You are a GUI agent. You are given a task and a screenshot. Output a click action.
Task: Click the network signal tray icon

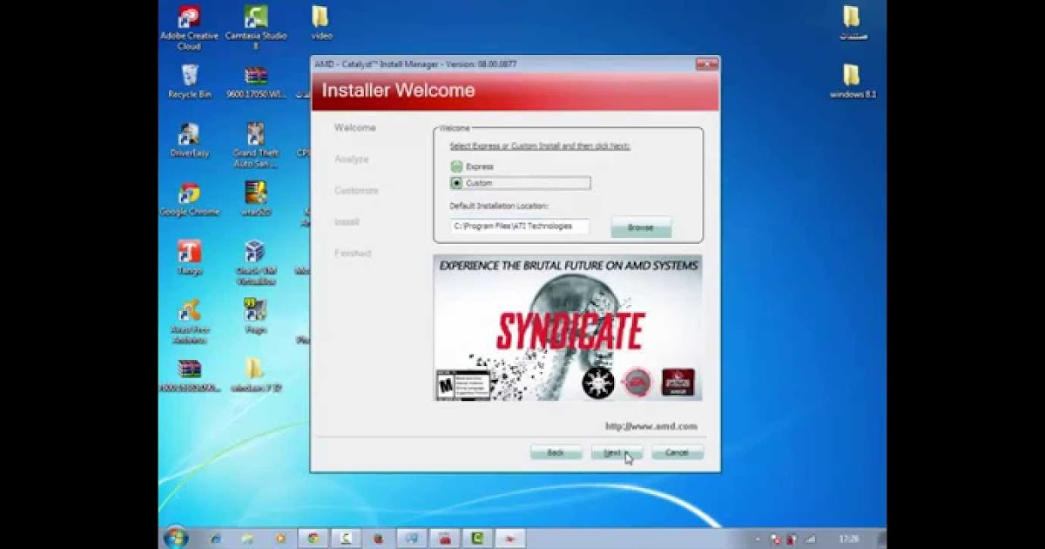pos(809,539)
